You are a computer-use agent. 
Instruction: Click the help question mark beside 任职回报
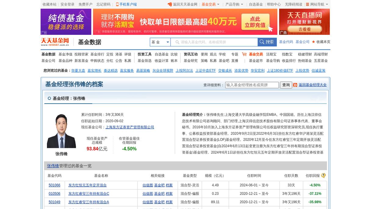(x=323, y=175)
